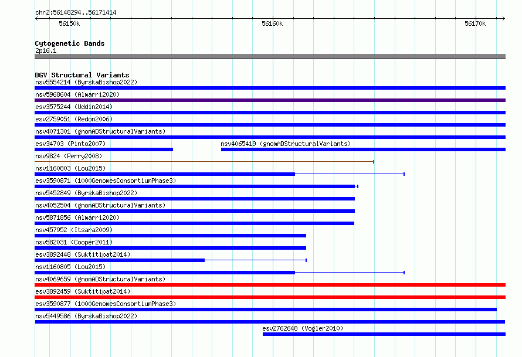Viewport: 522px width, 357px height.
Task: Select the thick blue esv3892448 bar segment
Action: point(120,260)
